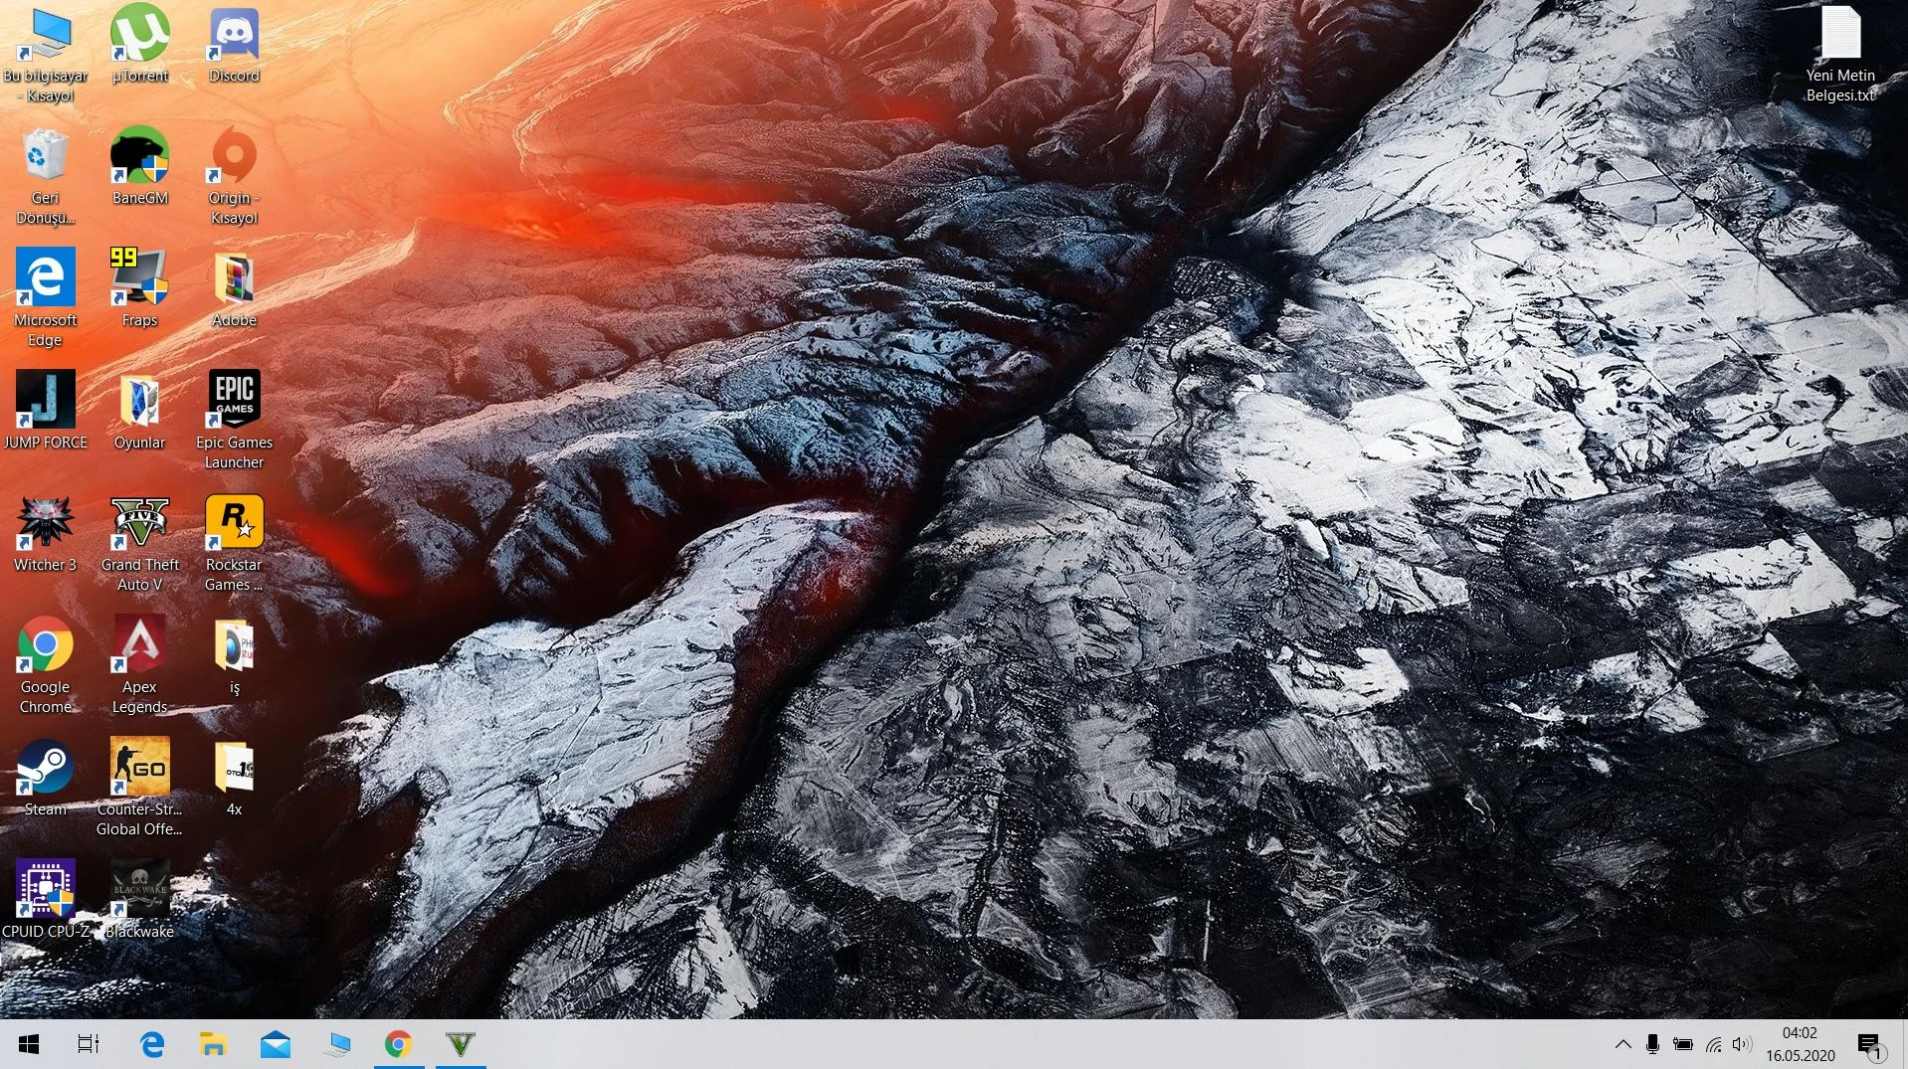Screen dimensions: 1908x1069
Task: Toggle Wi-Fi via the tray network icon
Action: click(1711, 1043)
